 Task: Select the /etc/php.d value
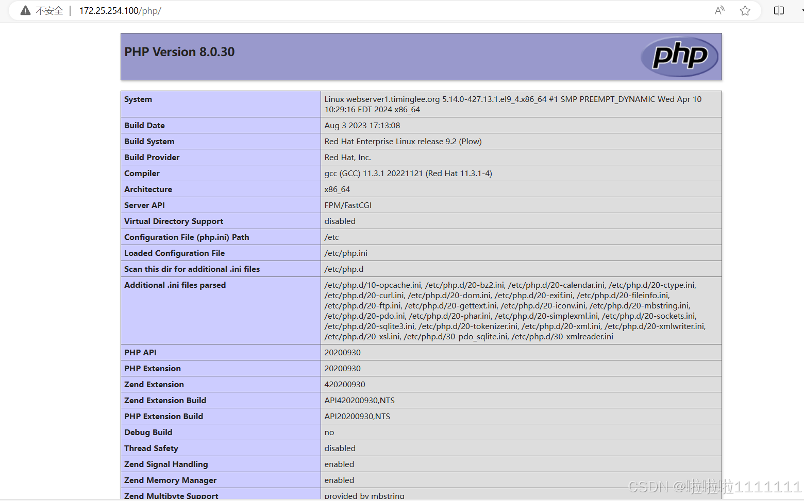point(344,269)
